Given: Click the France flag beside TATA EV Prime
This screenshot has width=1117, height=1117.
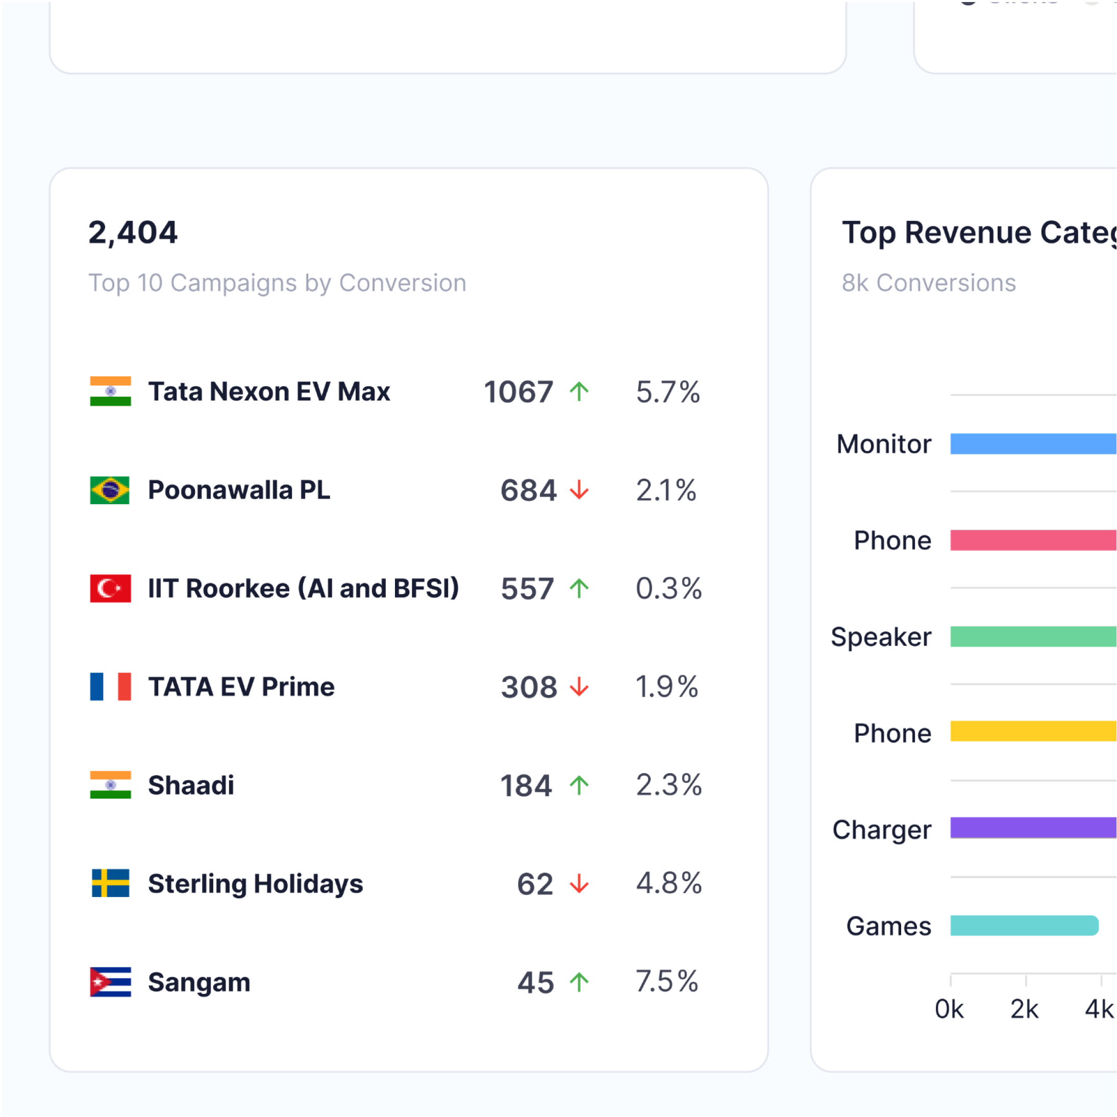Looking at the screenshot, I should click(x=110, y=686).
